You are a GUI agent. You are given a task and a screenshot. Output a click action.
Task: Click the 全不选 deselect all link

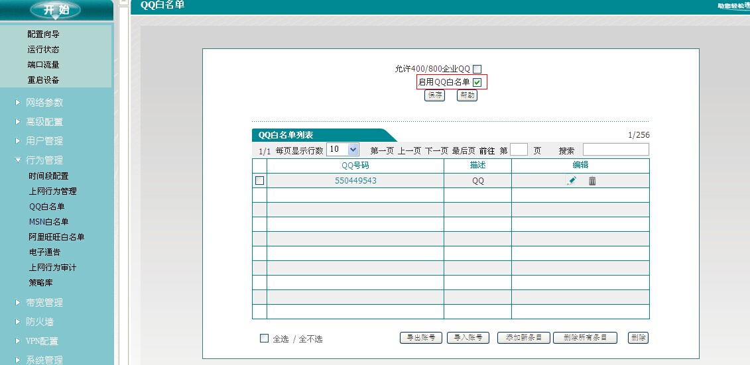311,339
